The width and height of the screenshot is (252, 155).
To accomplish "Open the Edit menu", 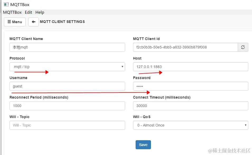I will click(x=28, y=12).
